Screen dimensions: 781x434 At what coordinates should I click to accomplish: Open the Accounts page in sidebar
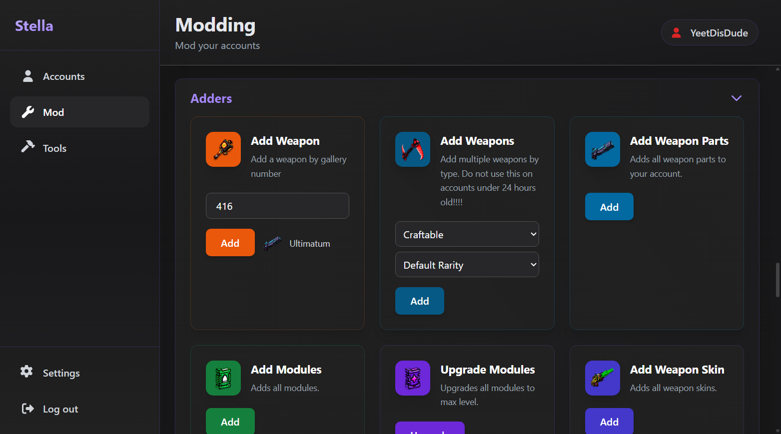click(x=63, y=76)
